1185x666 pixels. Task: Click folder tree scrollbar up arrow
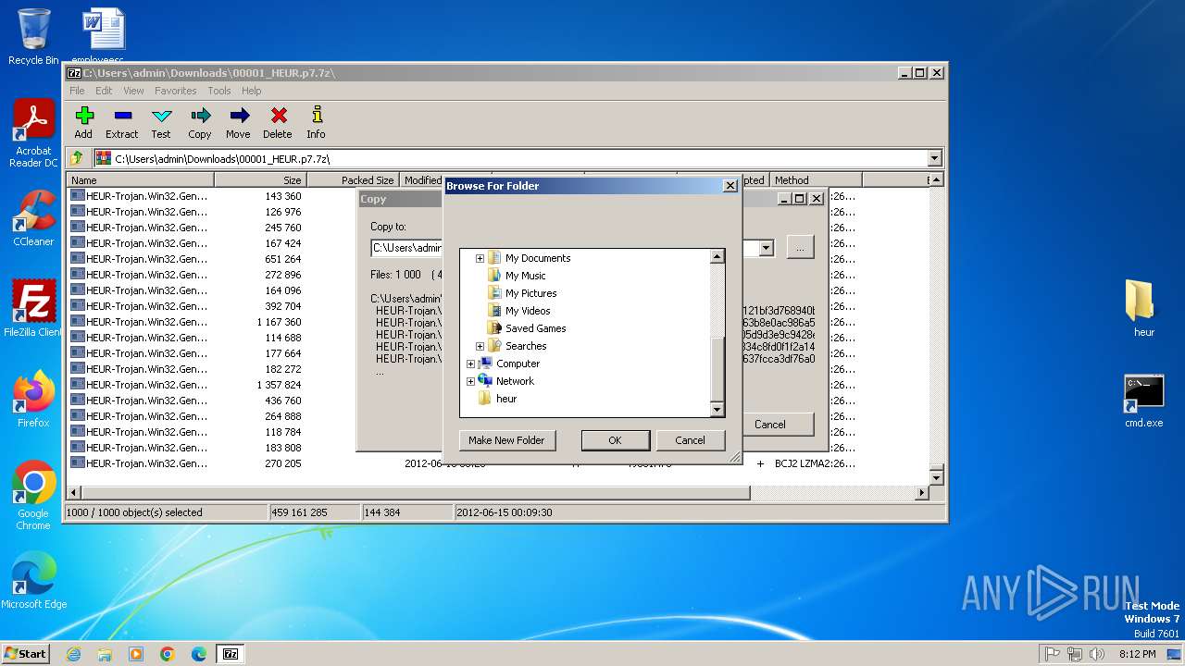tap(717, 256)
